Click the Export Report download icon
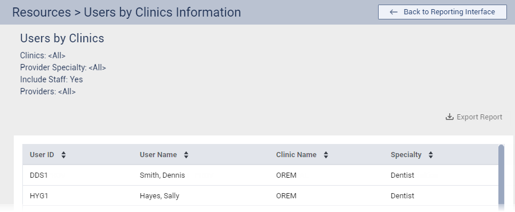 (x=449, y=117)
